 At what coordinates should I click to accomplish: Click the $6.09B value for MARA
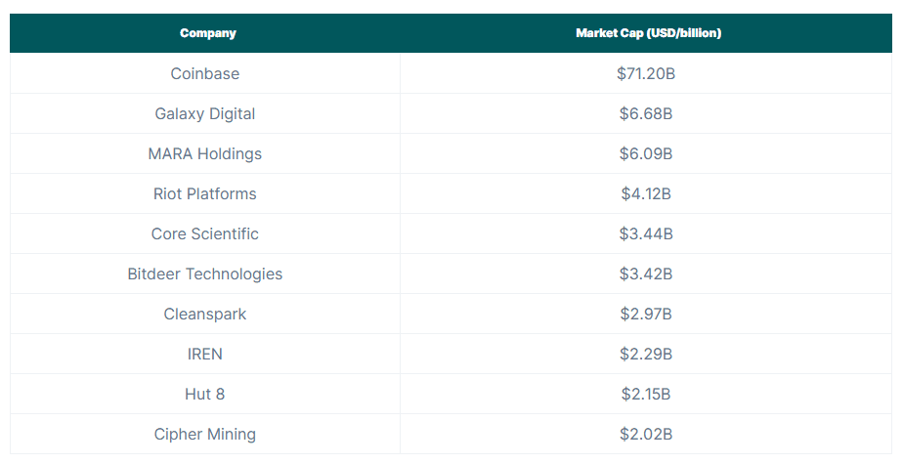[x=646, y=154]
